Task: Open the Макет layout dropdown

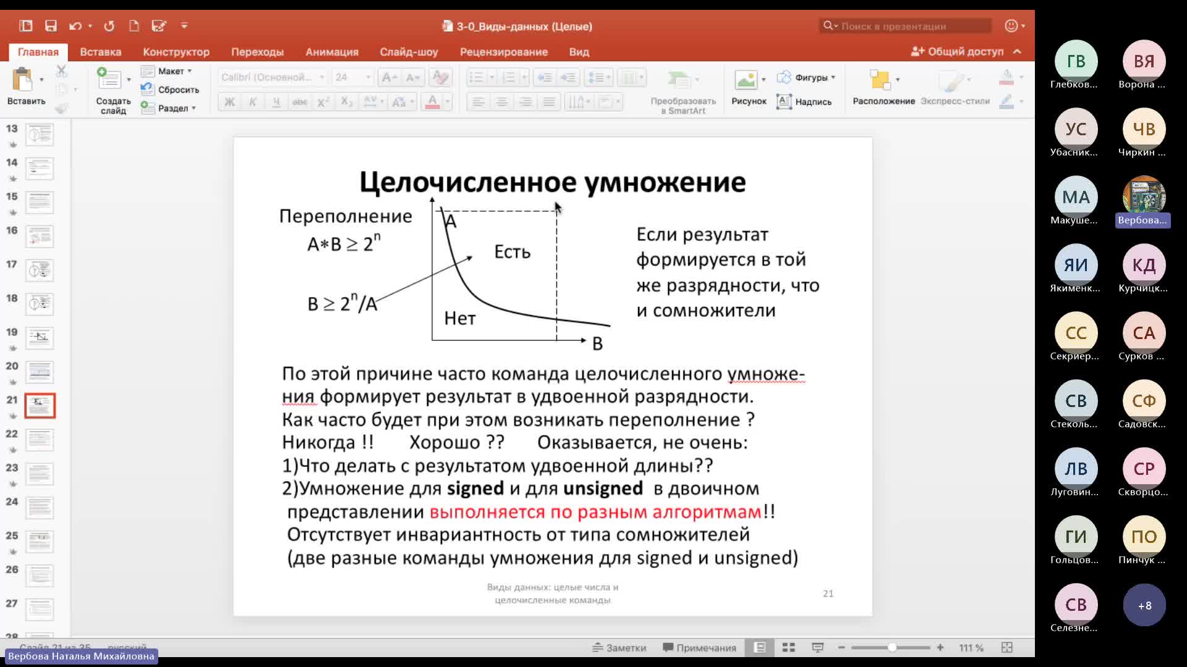Action: pos(166,71)
